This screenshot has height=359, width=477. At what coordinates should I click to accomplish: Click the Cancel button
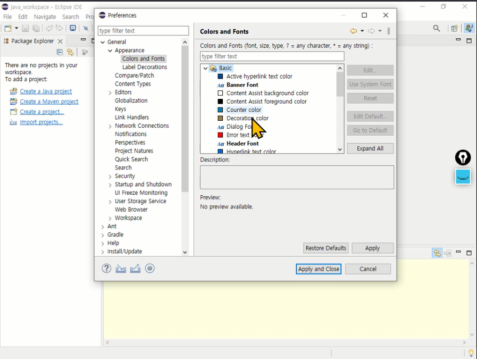coord(368,269)
